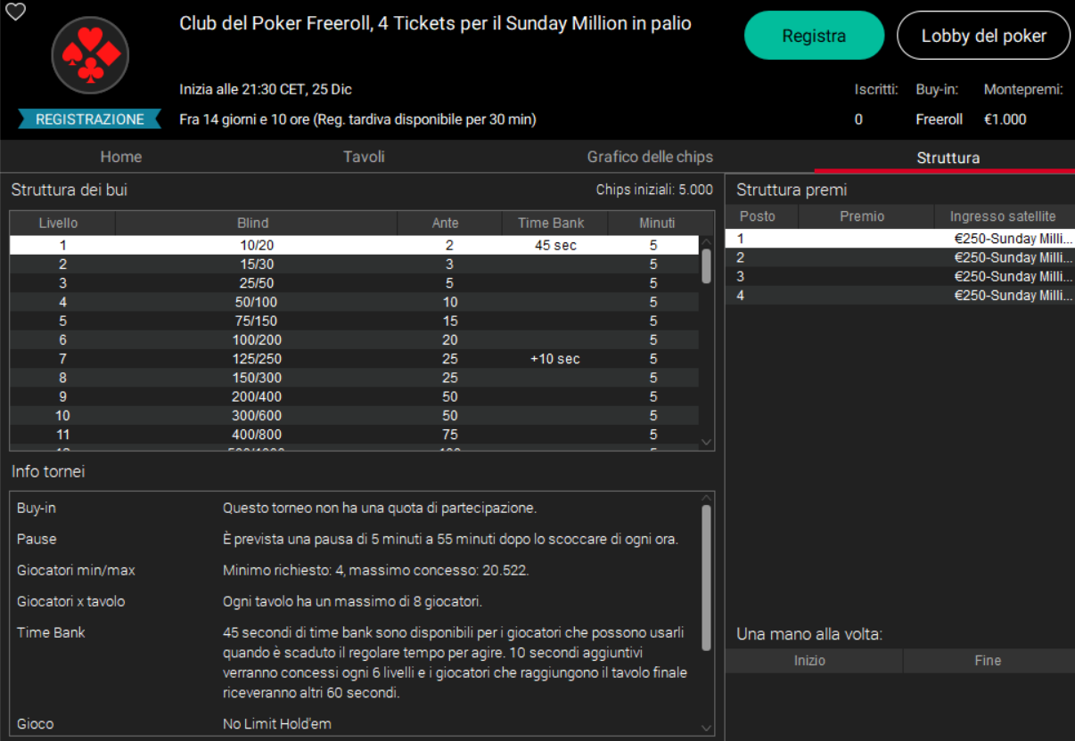Viewport: 1075px width, 741px height.
Task: Select the Struttura tab
Action: [x=948, y=158]
